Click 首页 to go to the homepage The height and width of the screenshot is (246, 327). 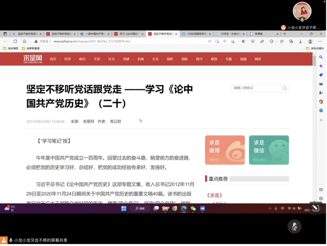pyautogui.click(x=53, y=59)
